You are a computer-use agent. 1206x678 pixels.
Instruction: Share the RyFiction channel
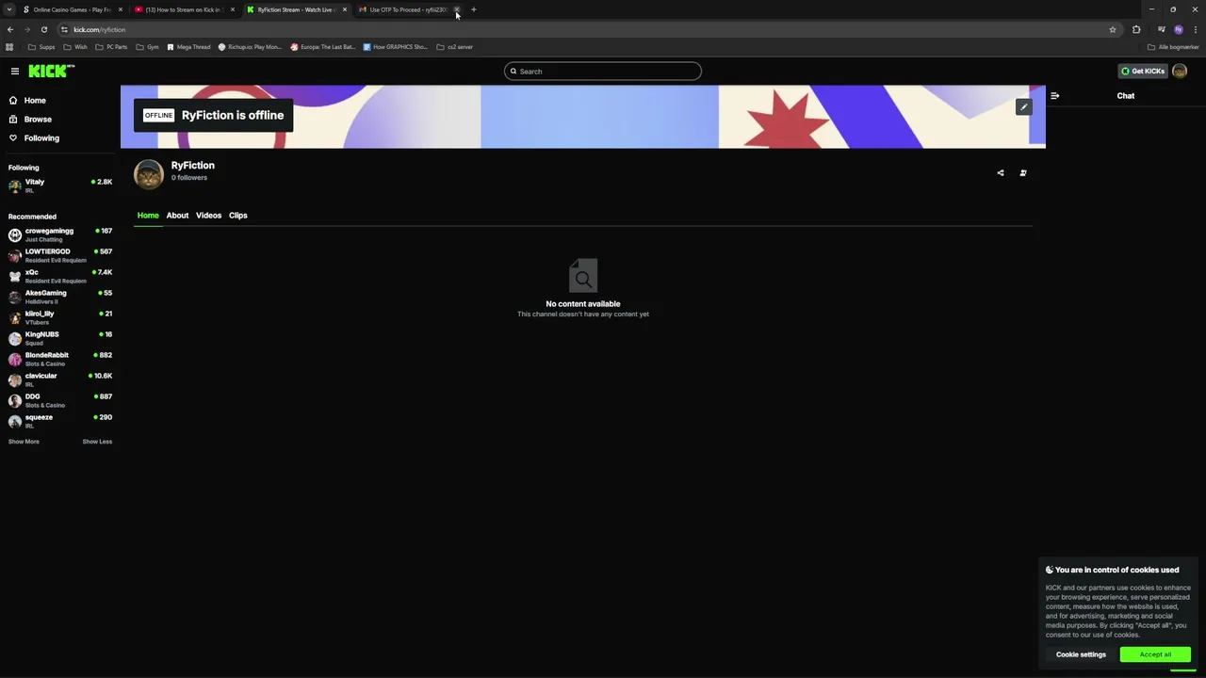tap(1001, 173)
